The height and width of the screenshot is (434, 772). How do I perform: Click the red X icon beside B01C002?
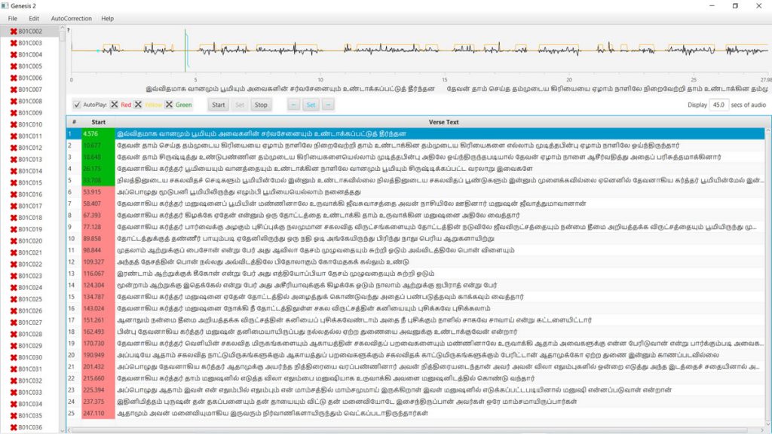[14, 32]
